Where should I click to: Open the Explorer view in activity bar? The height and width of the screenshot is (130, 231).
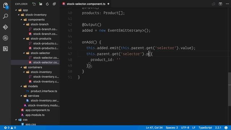click(5, 6)
